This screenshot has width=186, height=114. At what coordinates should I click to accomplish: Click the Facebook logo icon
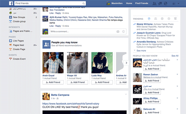11,3
